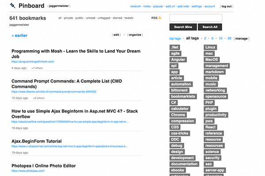The width and height of the screenshot is (265, 176).
Task: Open the RSS feed icon
Action: pyautogui.click(x=160, y=18)
